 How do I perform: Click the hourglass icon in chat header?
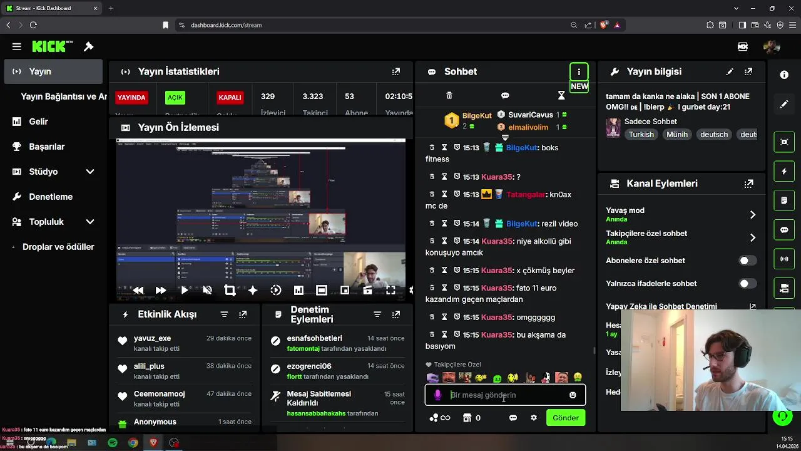pyautogui.click(x=561, y=95)
